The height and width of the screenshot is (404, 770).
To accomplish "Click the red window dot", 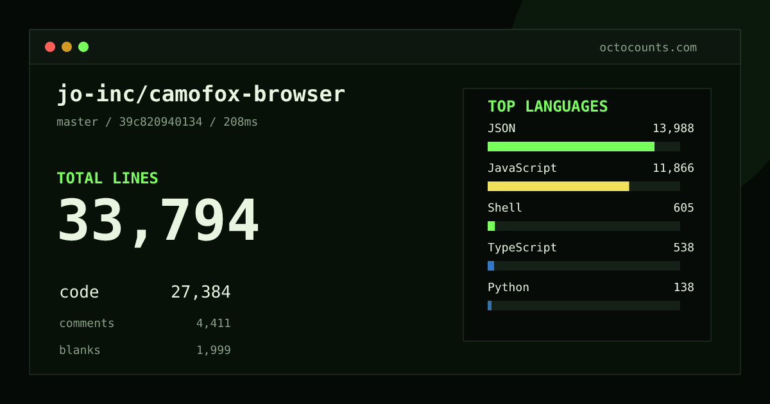I will (x=50, y=47).
